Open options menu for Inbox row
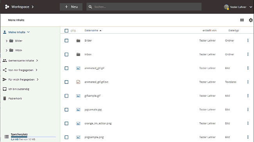This screenshot has width=254, height=142. [248, 54]
